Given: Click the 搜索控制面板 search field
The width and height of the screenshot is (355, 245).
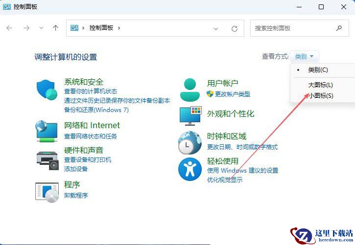Looking at the screenshot, I should (x=294, y=28).
